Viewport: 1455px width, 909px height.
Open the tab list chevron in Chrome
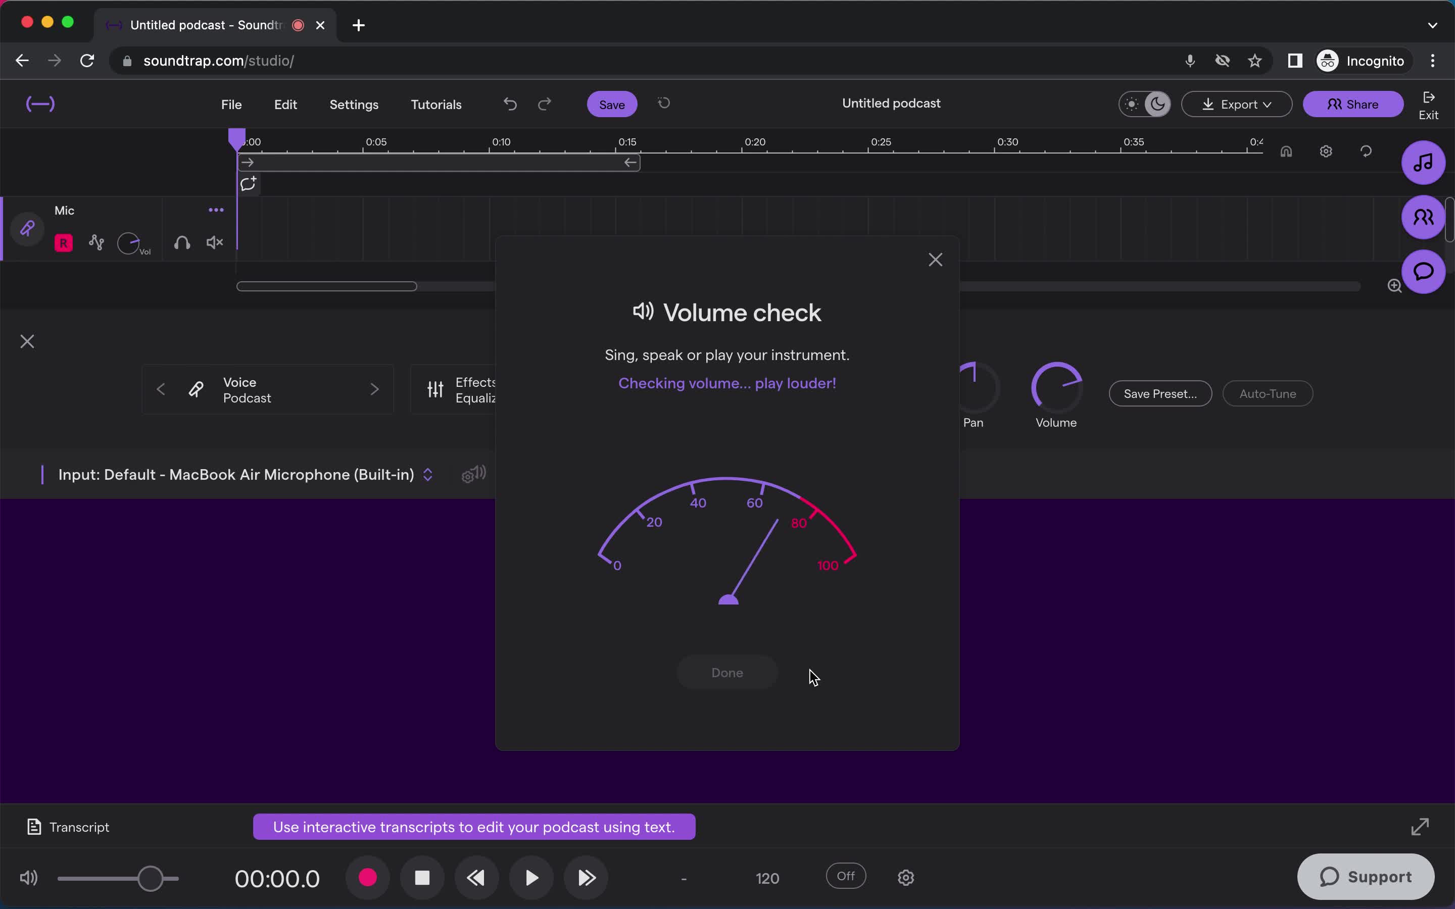point(1432,25)
